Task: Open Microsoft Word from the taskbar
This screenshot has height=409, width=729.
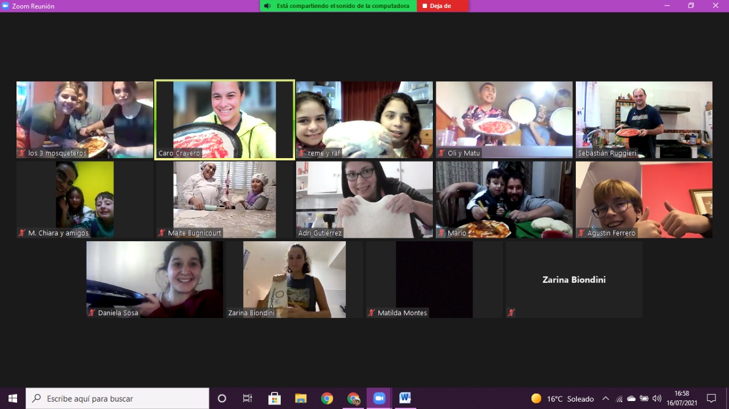Action: click(x=405, y=398)
